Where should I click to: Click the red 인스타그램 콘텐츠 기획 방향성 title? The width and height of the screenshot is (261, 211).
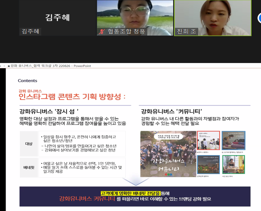(x=72, y=97)
